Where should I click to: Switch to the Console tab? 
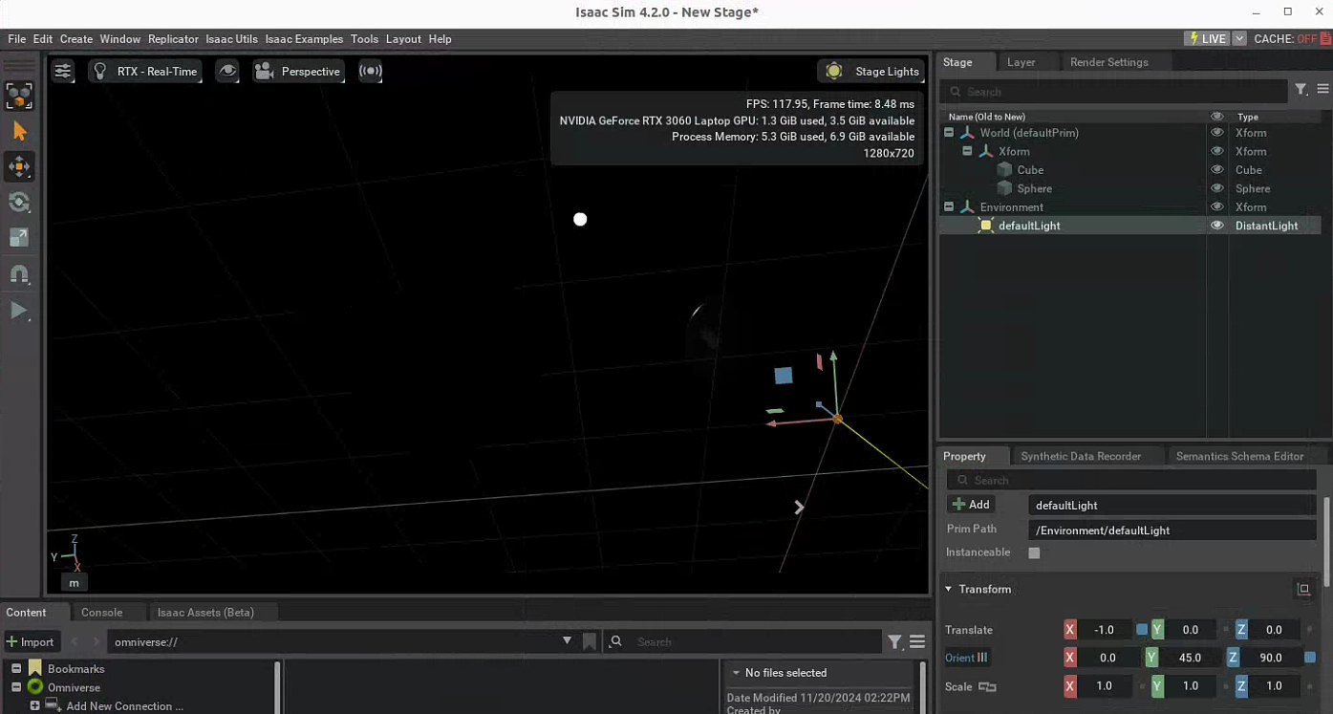tap(101, 613)
